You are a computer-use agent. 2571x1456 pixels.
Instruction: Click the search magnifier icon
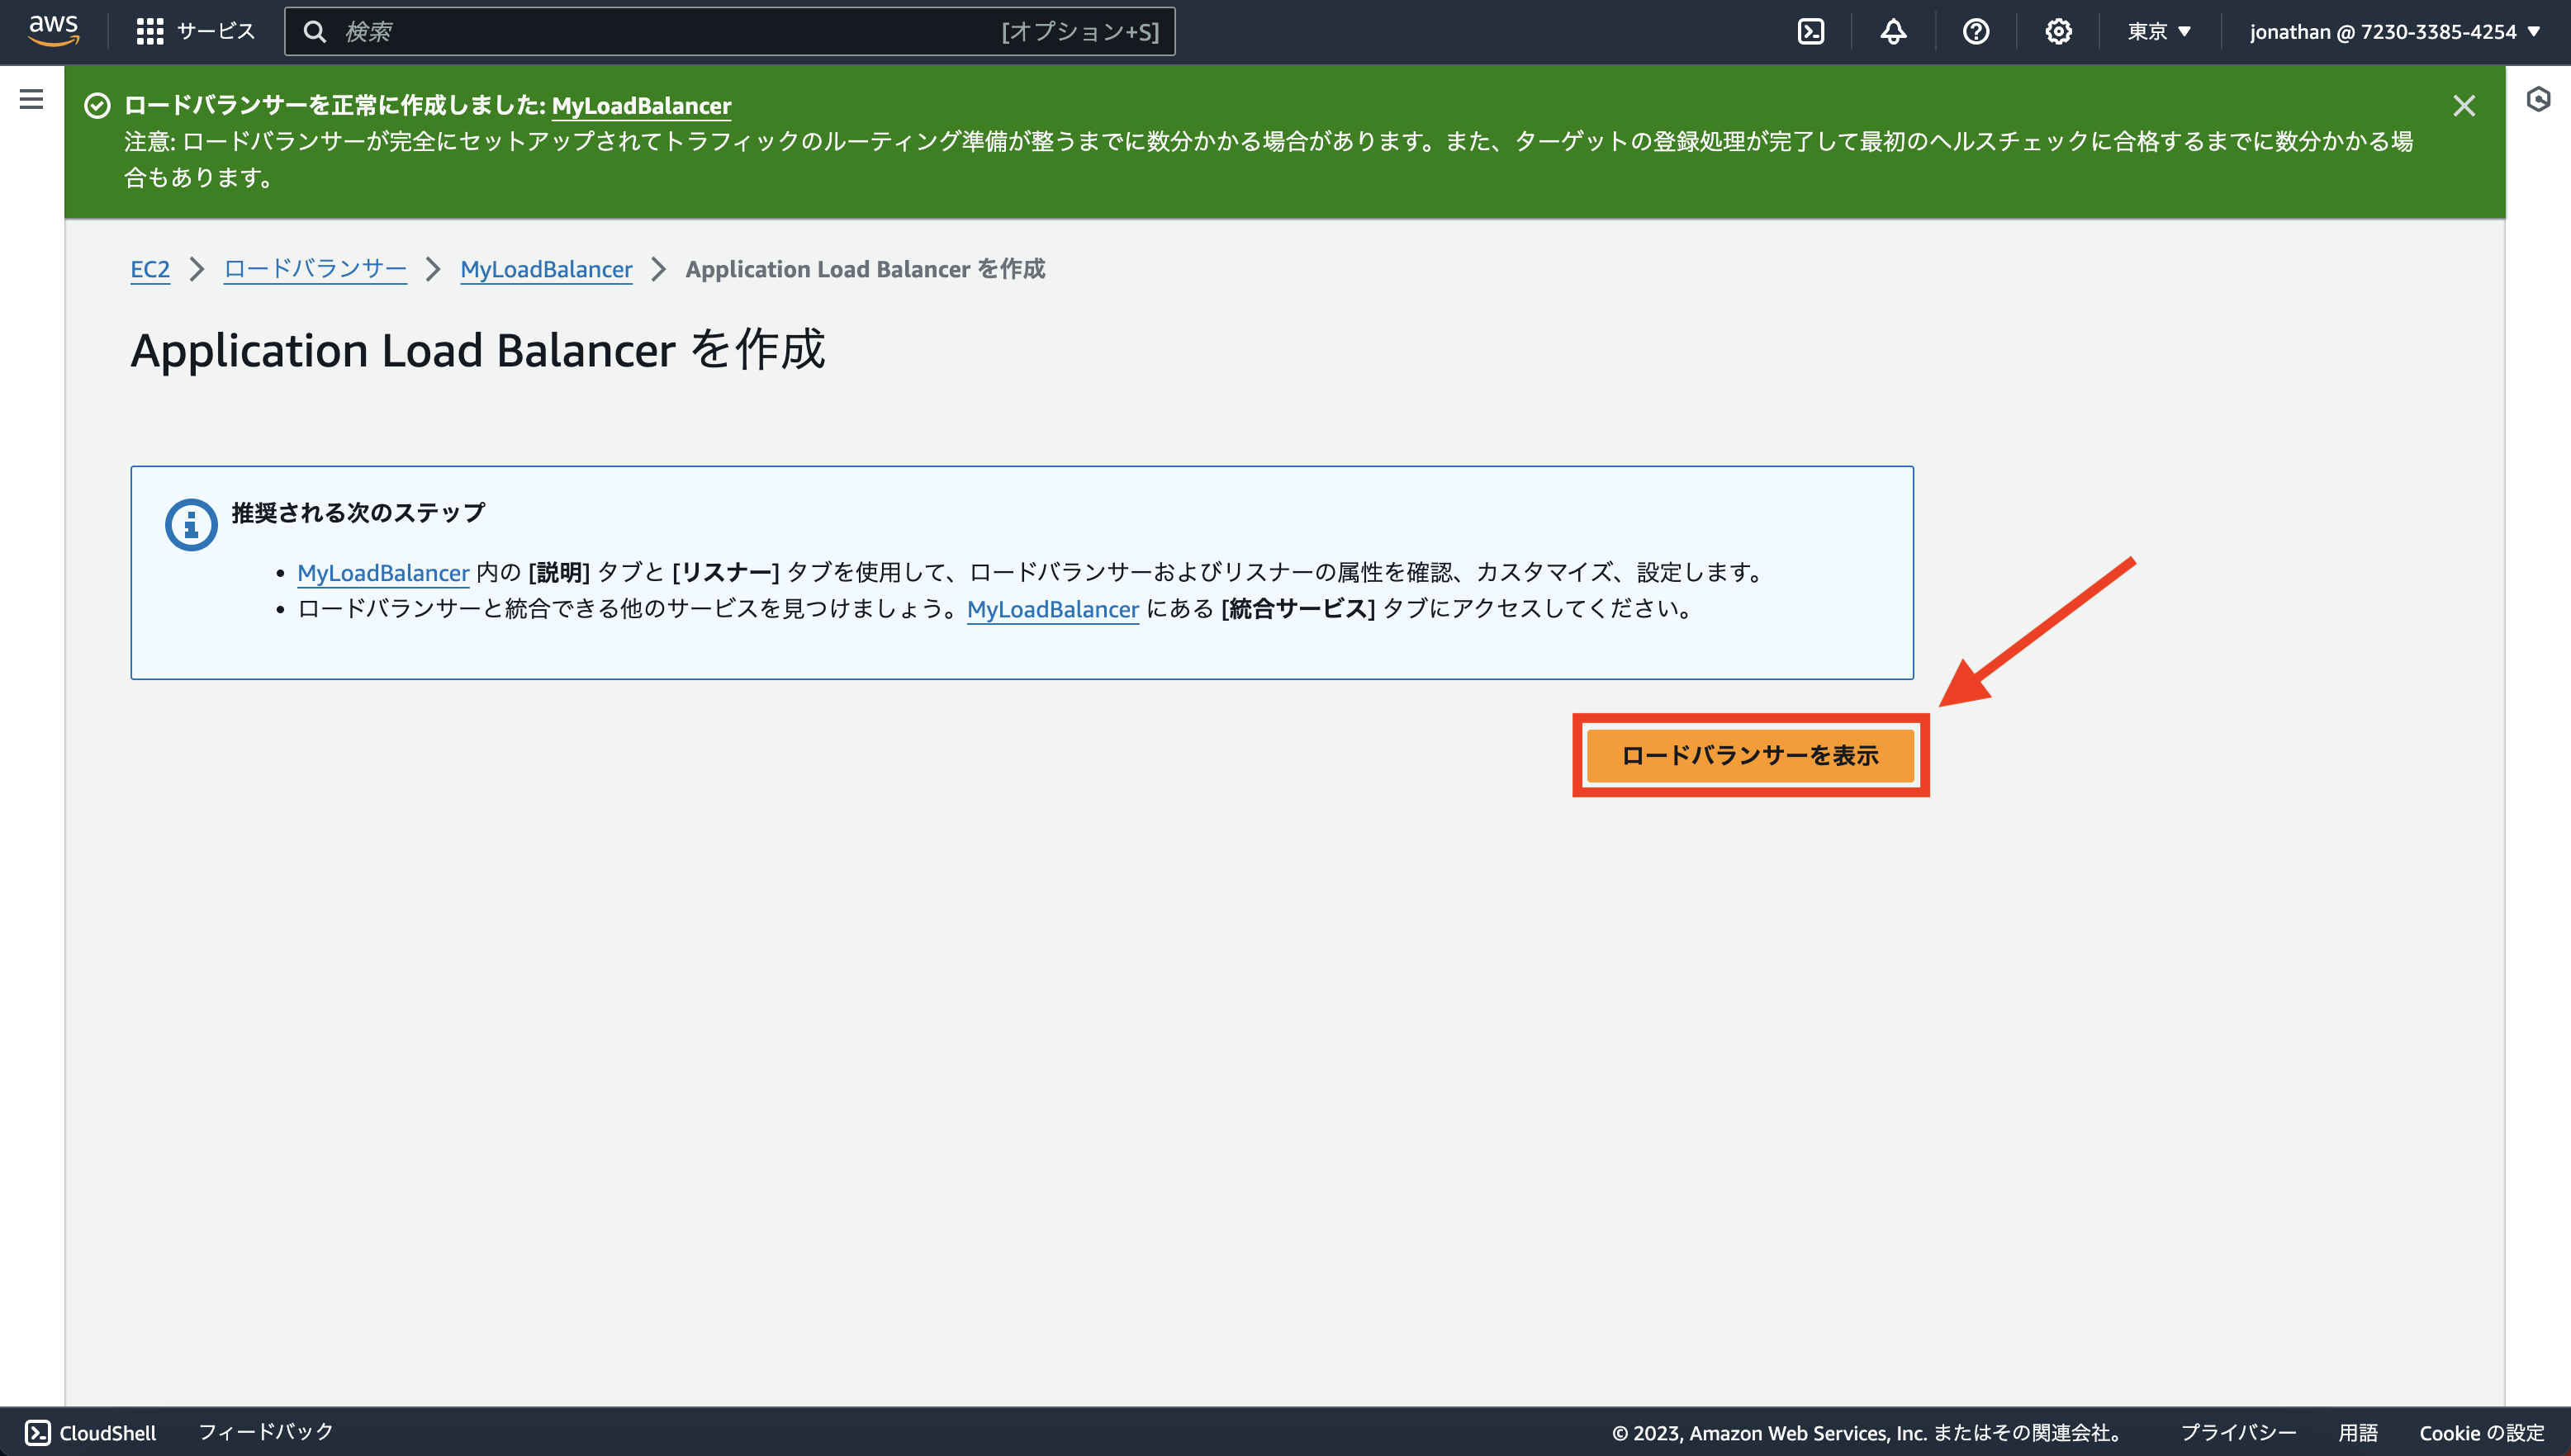tap(315, 31)
